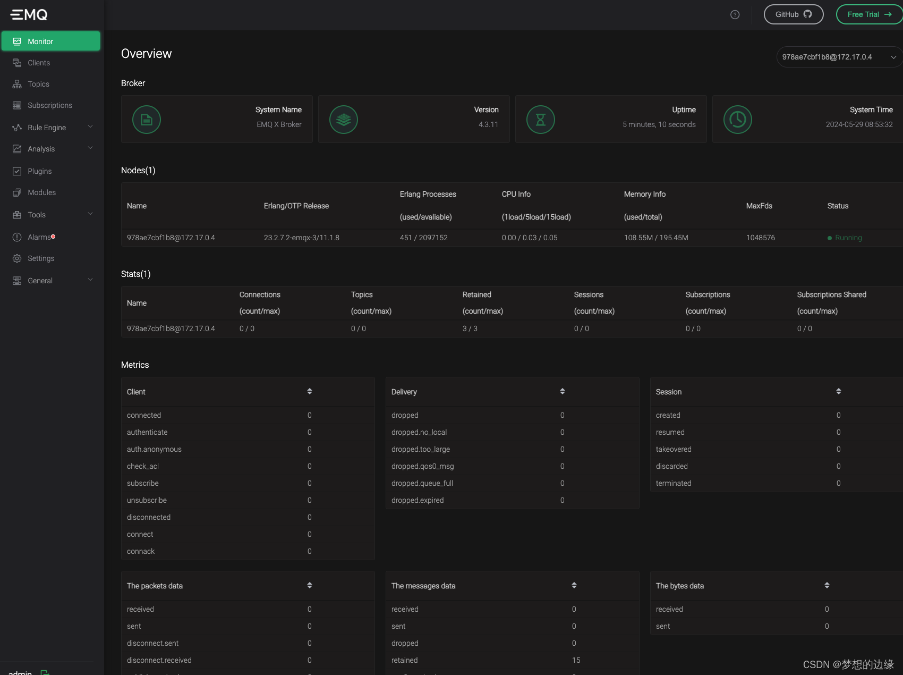Click the CPU load 0.00 / 0.03 / 0.05

click(x=530, y=238)
